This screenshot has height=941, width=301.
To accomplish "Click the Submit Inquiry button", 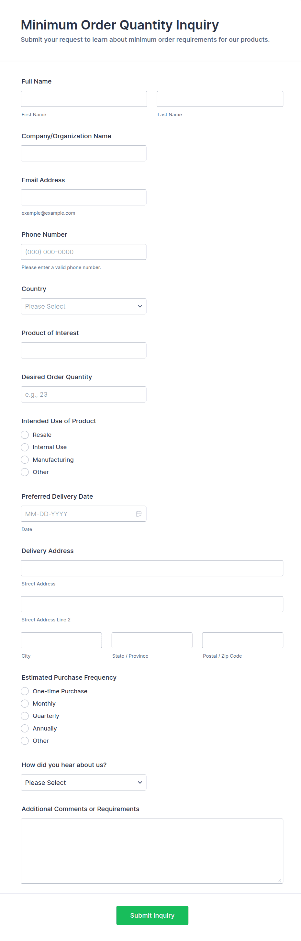I will click(x=152, y=915).
